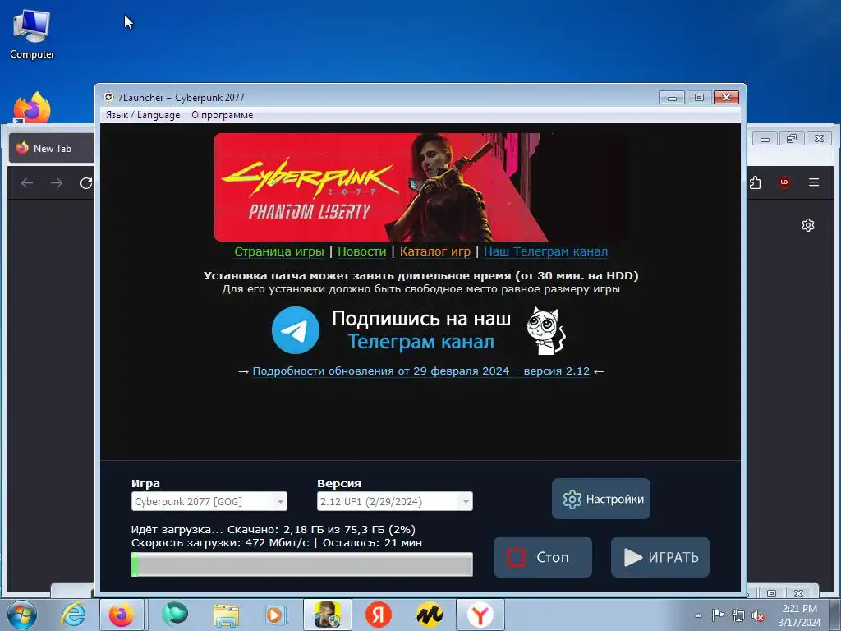Open the Firefox hamburger menu

pos(814,182)
